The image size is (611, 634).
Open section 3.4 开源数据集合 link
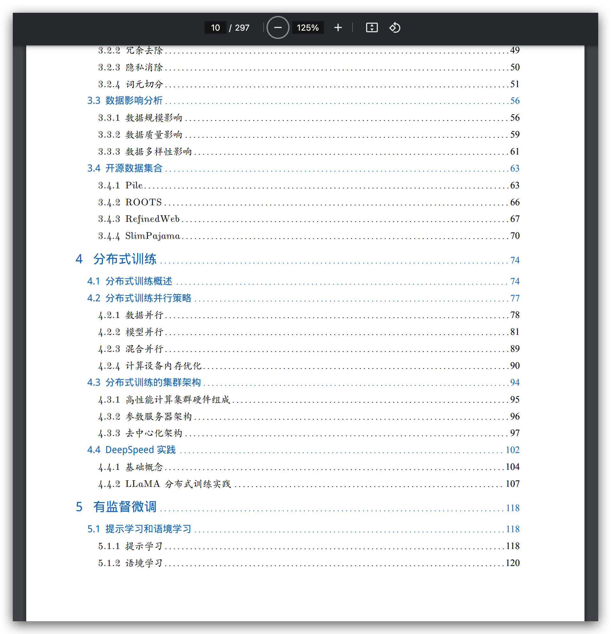(125, 168)
